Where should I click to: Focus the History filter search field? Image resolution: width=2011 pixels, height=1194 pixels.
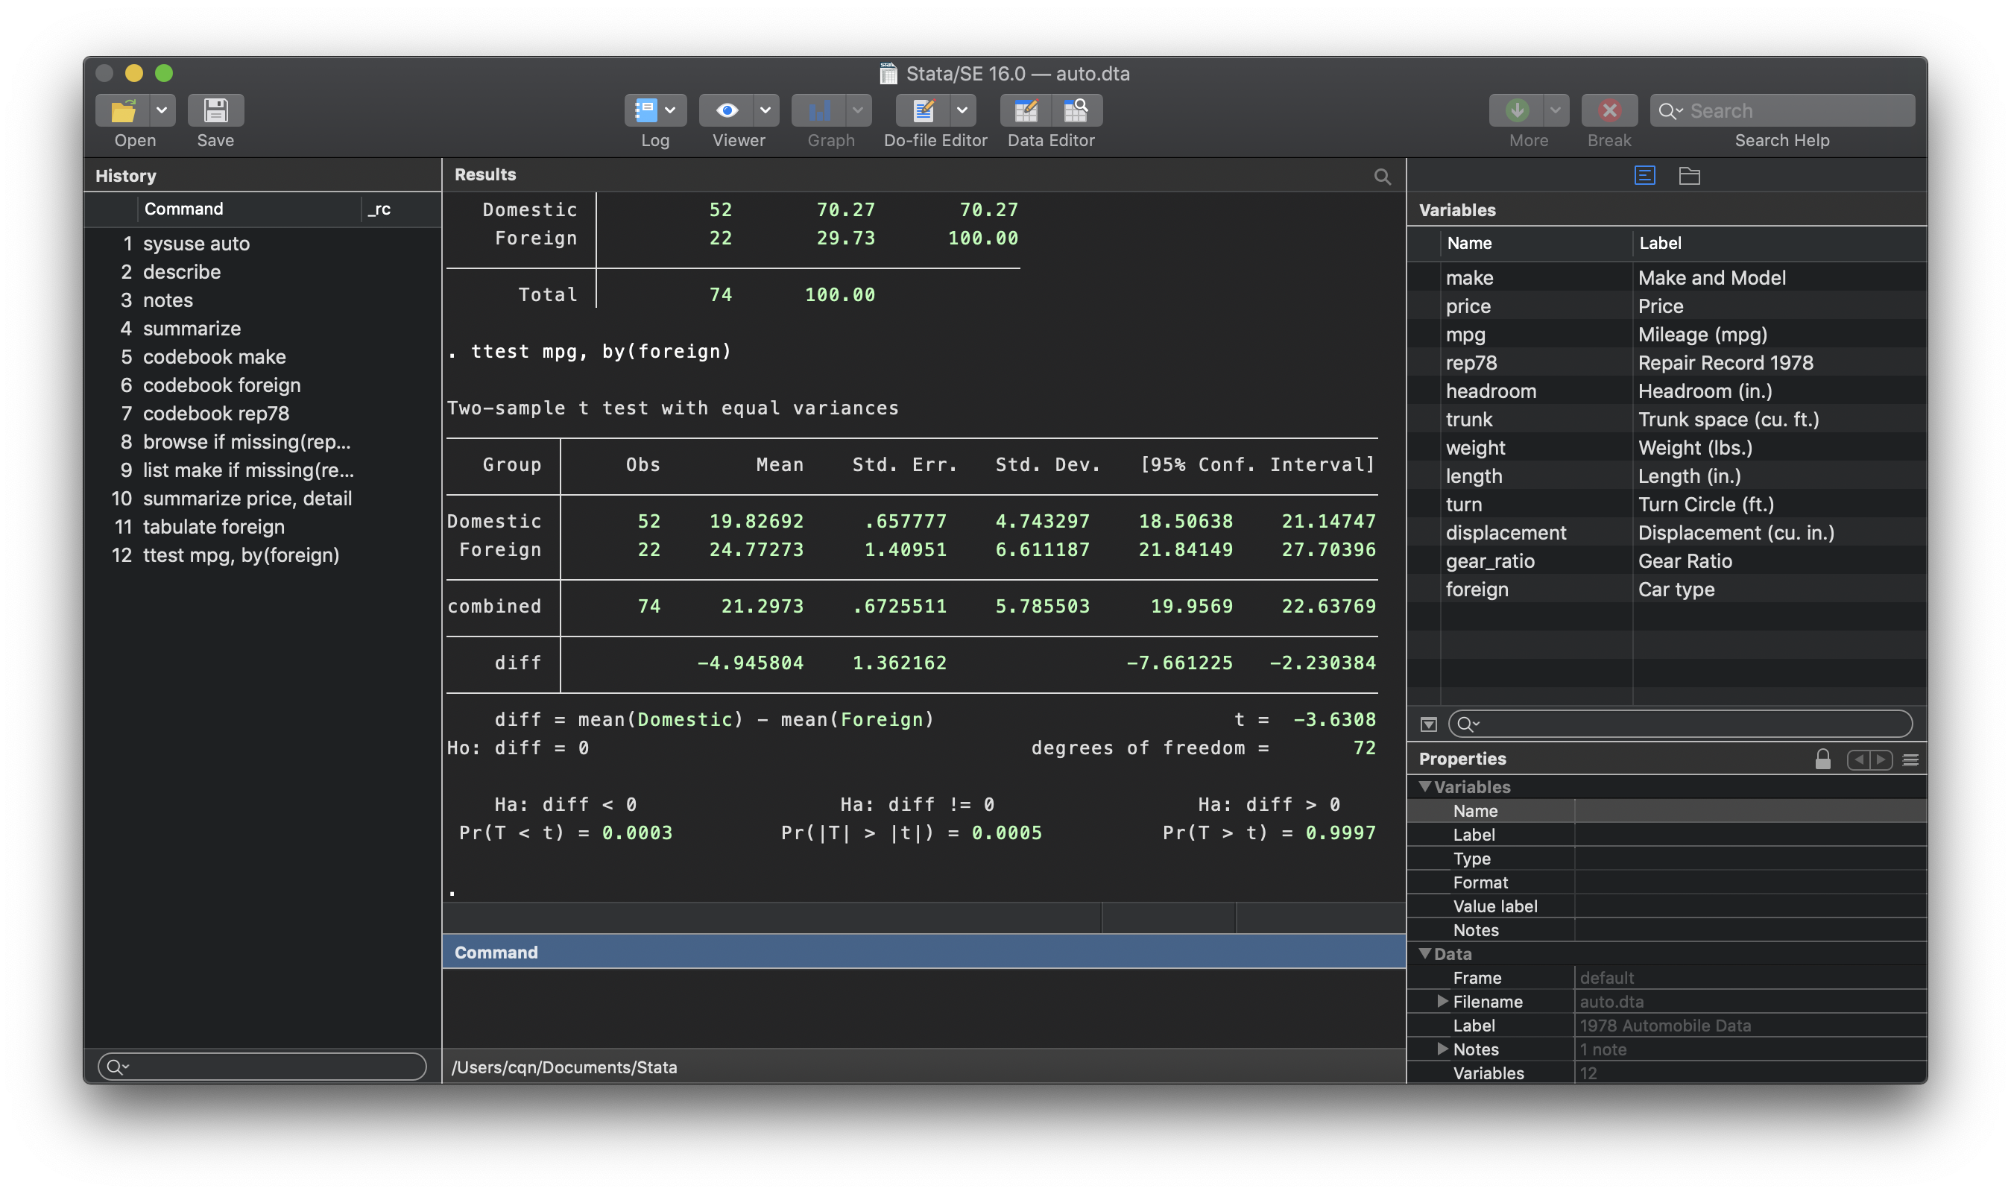pyautogui.click(x=262, y=1066)
